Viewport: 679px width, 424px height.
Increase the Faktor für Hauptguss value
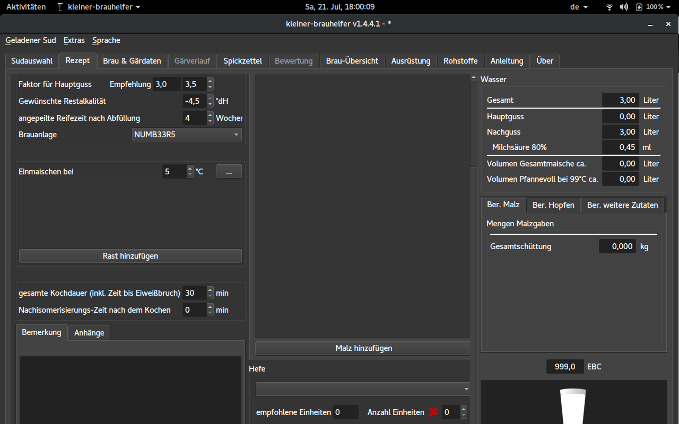pyautogui.click(x=211, y=81)
